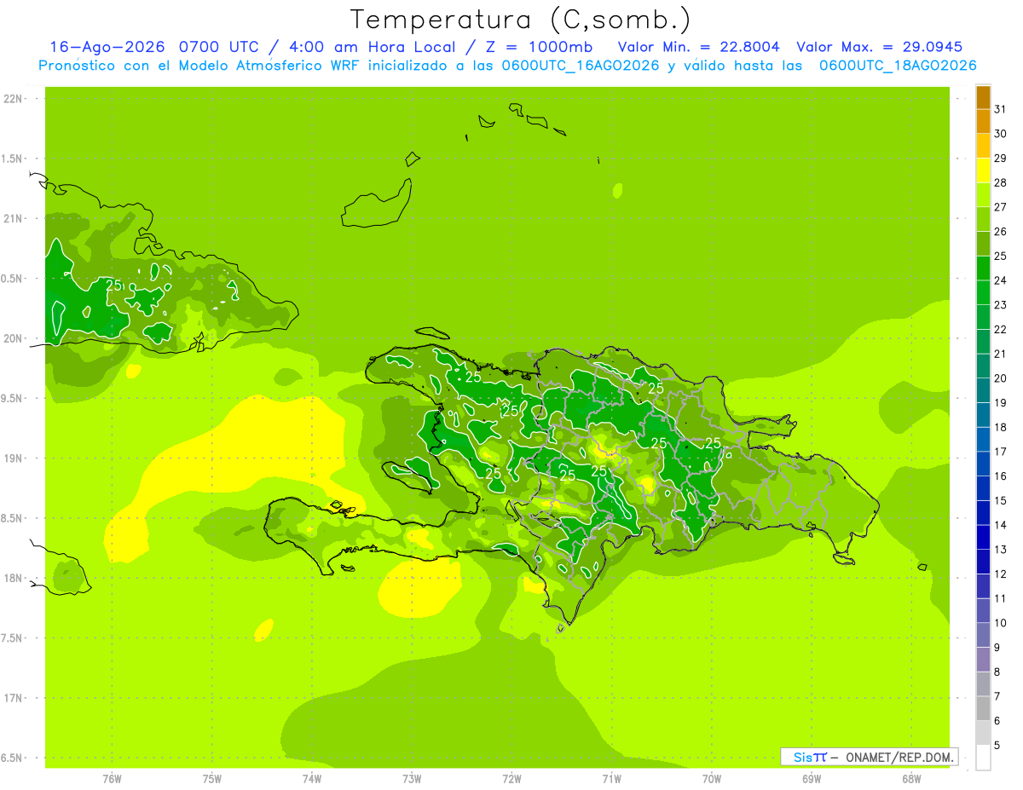Click the 18N latitude axis label
1023x790 pixels.
pyautogui.click(x=13, y=578)
